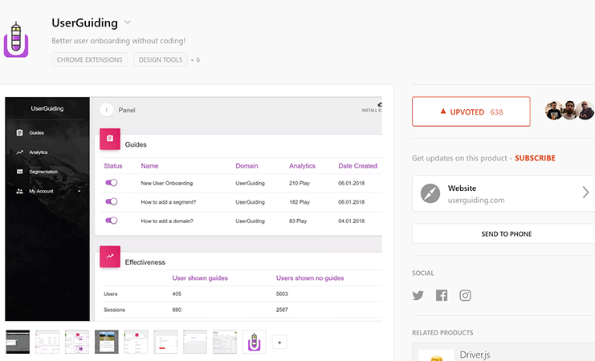
Task: Select the eighth gallery thumbnail
Action: 225,342
